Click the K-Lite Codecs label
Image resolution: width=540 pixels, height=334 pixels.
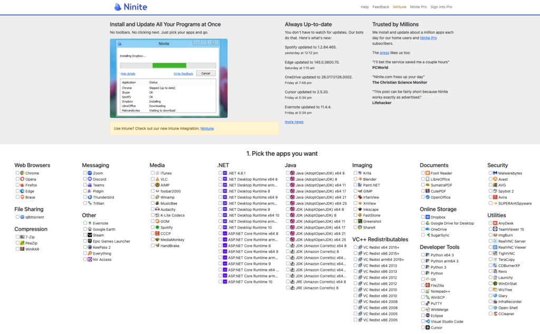click(172, 215)
